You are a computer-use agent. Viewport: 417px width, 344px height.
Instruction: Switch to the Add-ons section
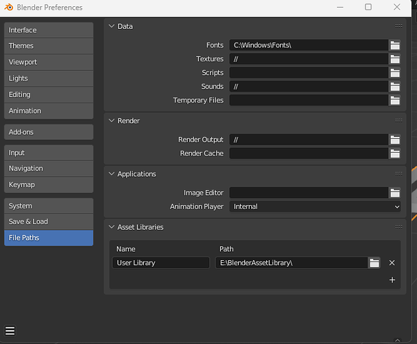tap(49, 132)
